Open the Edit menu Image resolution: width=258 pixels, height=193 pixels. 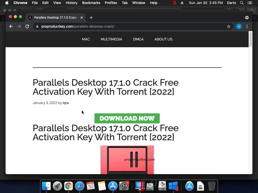point(45,3)
